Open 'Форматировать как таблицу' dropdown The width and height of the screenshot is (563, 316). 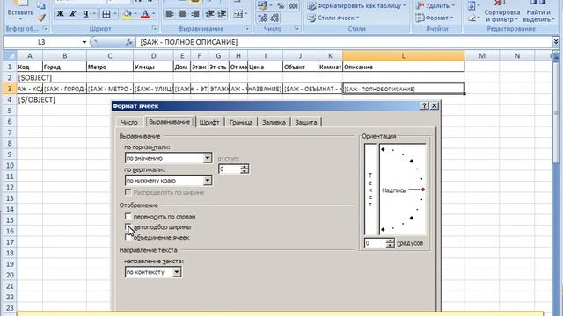coord(357,6)
